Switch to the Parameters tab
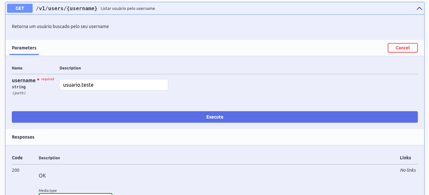 coord(24,48)
